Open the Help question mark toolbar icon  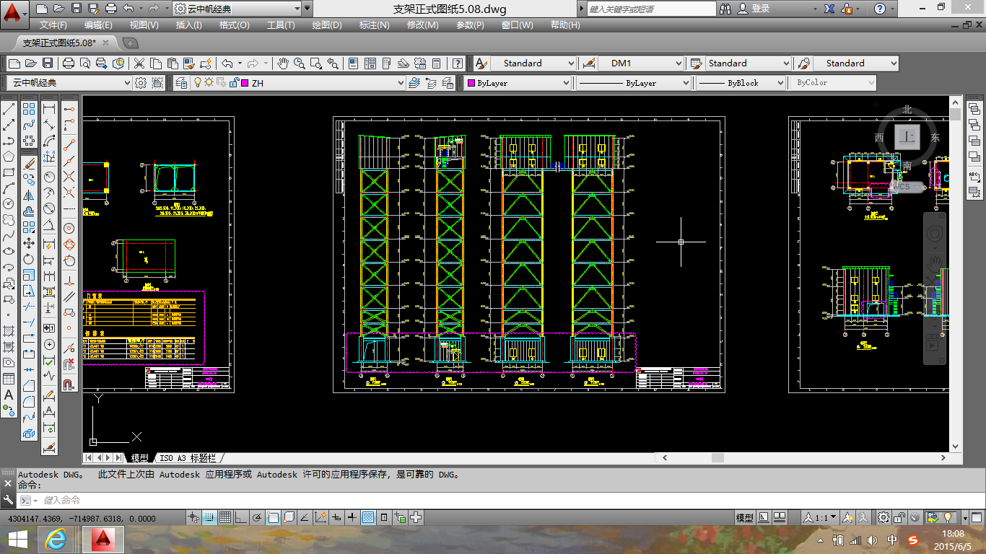pos(457,63)
